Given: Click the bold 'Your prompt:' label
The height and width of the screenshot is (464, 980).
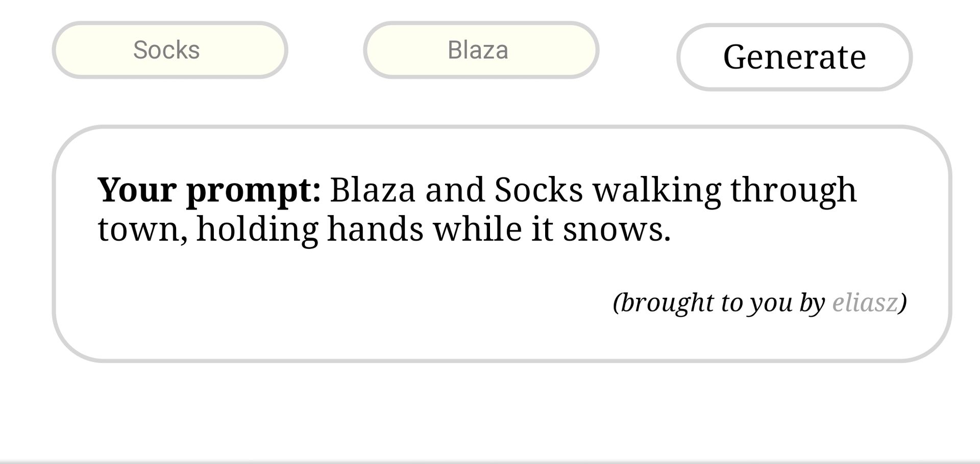Looking at the screenshot, I should pos(209,191).
